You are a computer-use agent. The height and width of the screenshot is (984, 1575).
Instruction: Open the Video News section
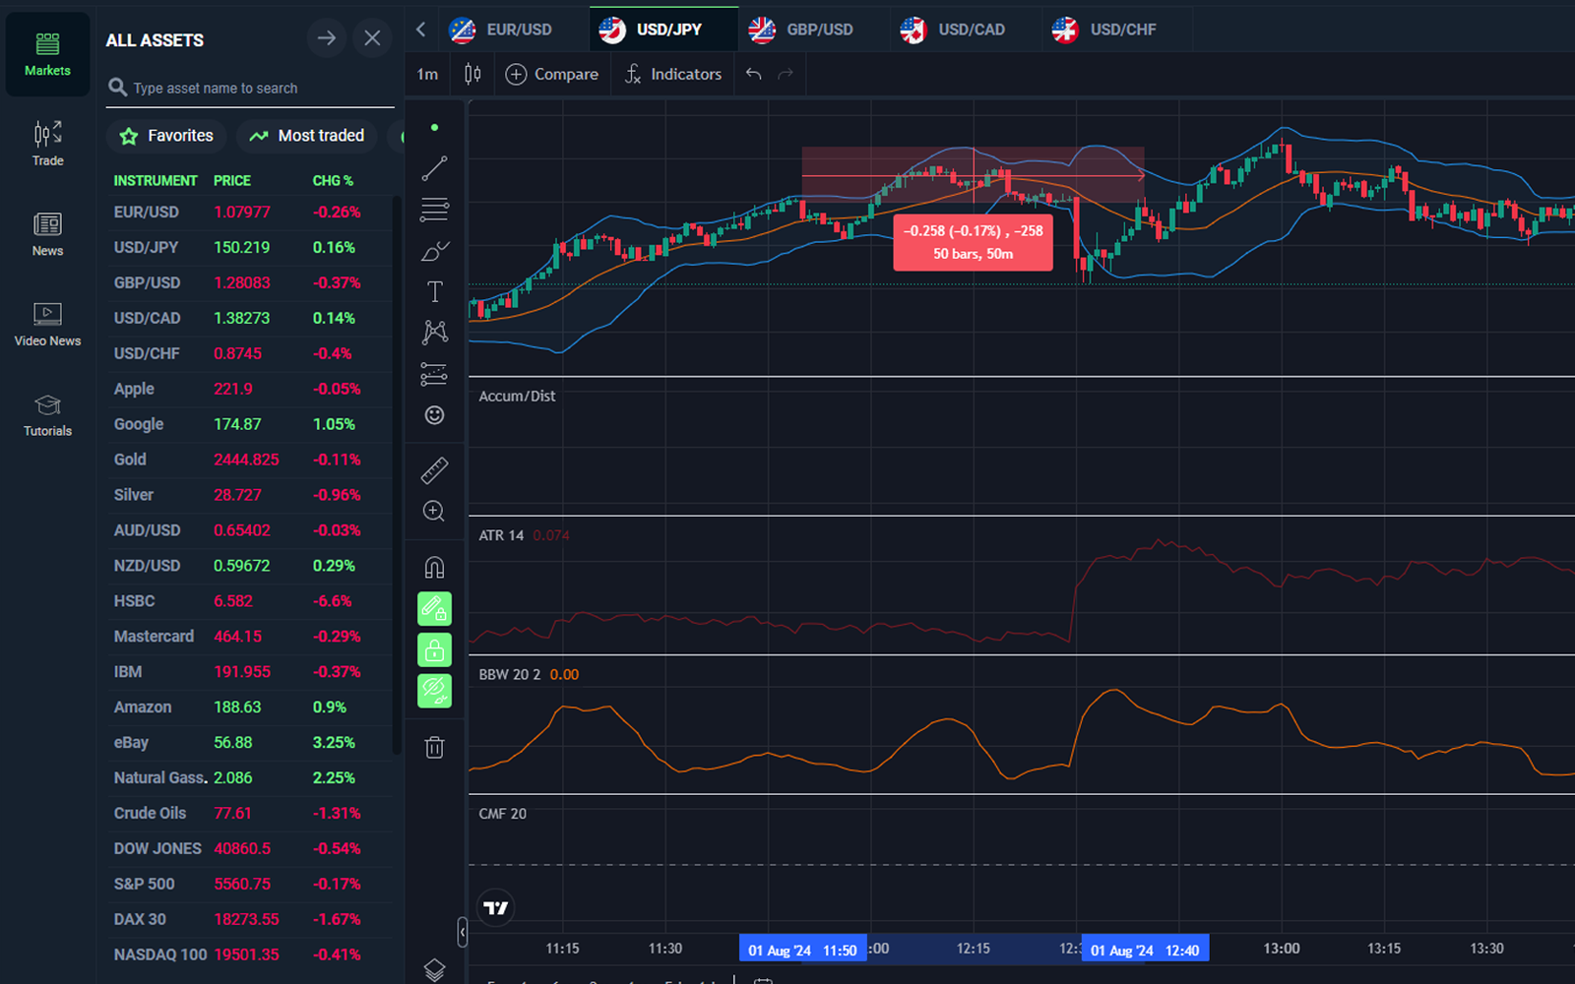[47, 324]
